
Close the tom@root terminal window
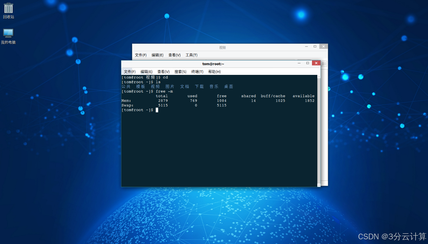pyautogui.click(x=316, y=63)
